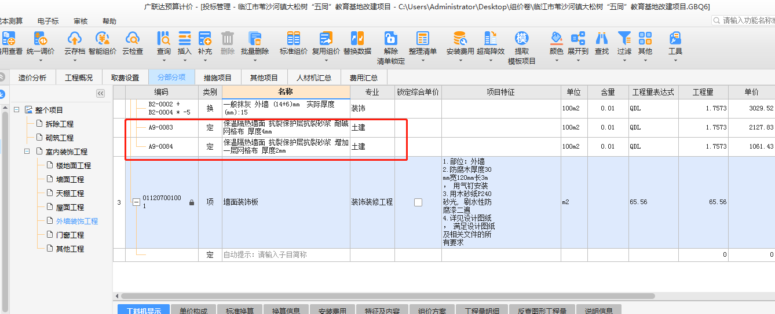Open dropdown arrow under 统一调价
This screenshot has width=775, height=314.
[x=41, y=60]
